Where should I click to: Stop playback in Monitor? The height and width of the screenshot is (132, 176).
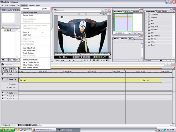click(80, 57)
